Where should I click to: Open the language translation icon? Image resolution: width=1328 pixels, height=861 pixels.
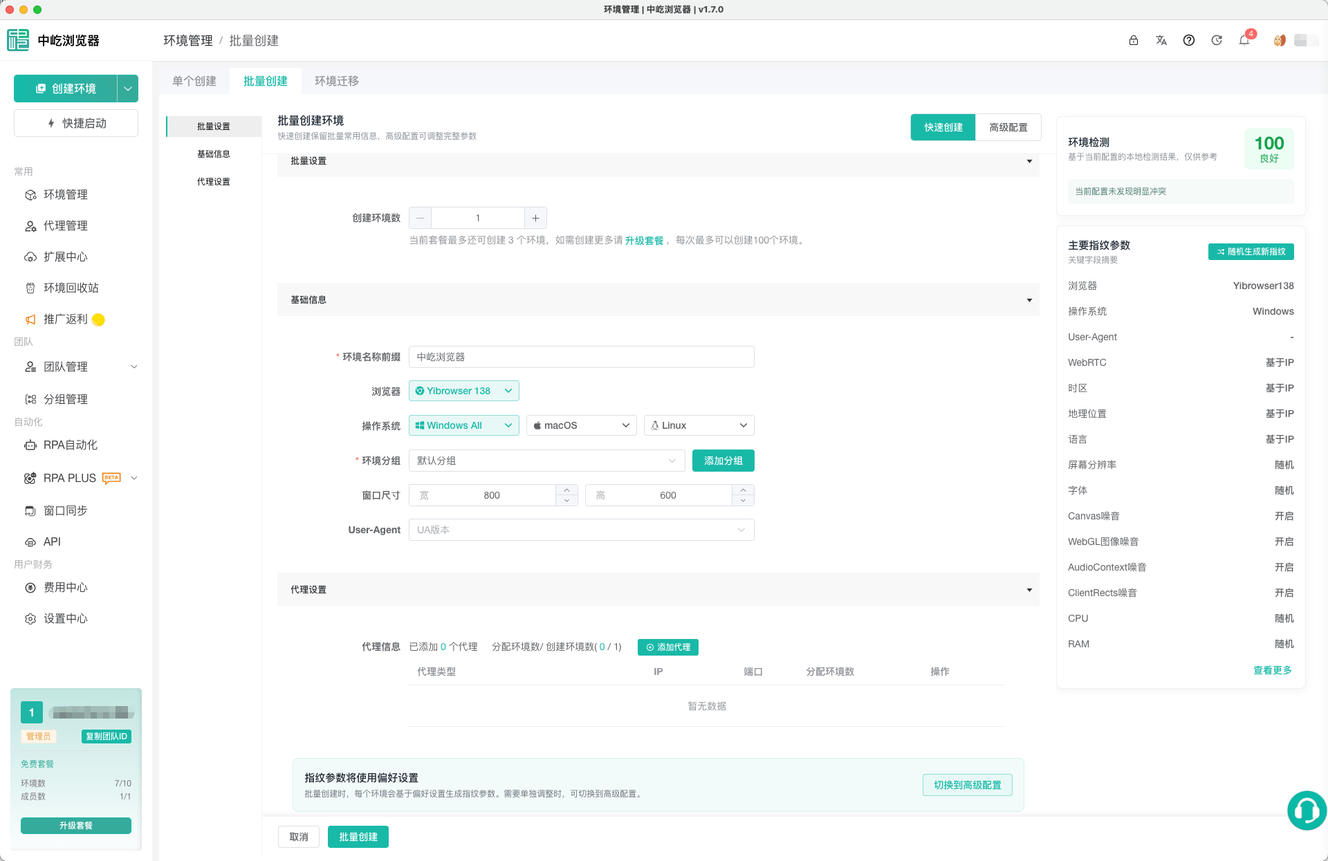click(x=1161, y=40)
